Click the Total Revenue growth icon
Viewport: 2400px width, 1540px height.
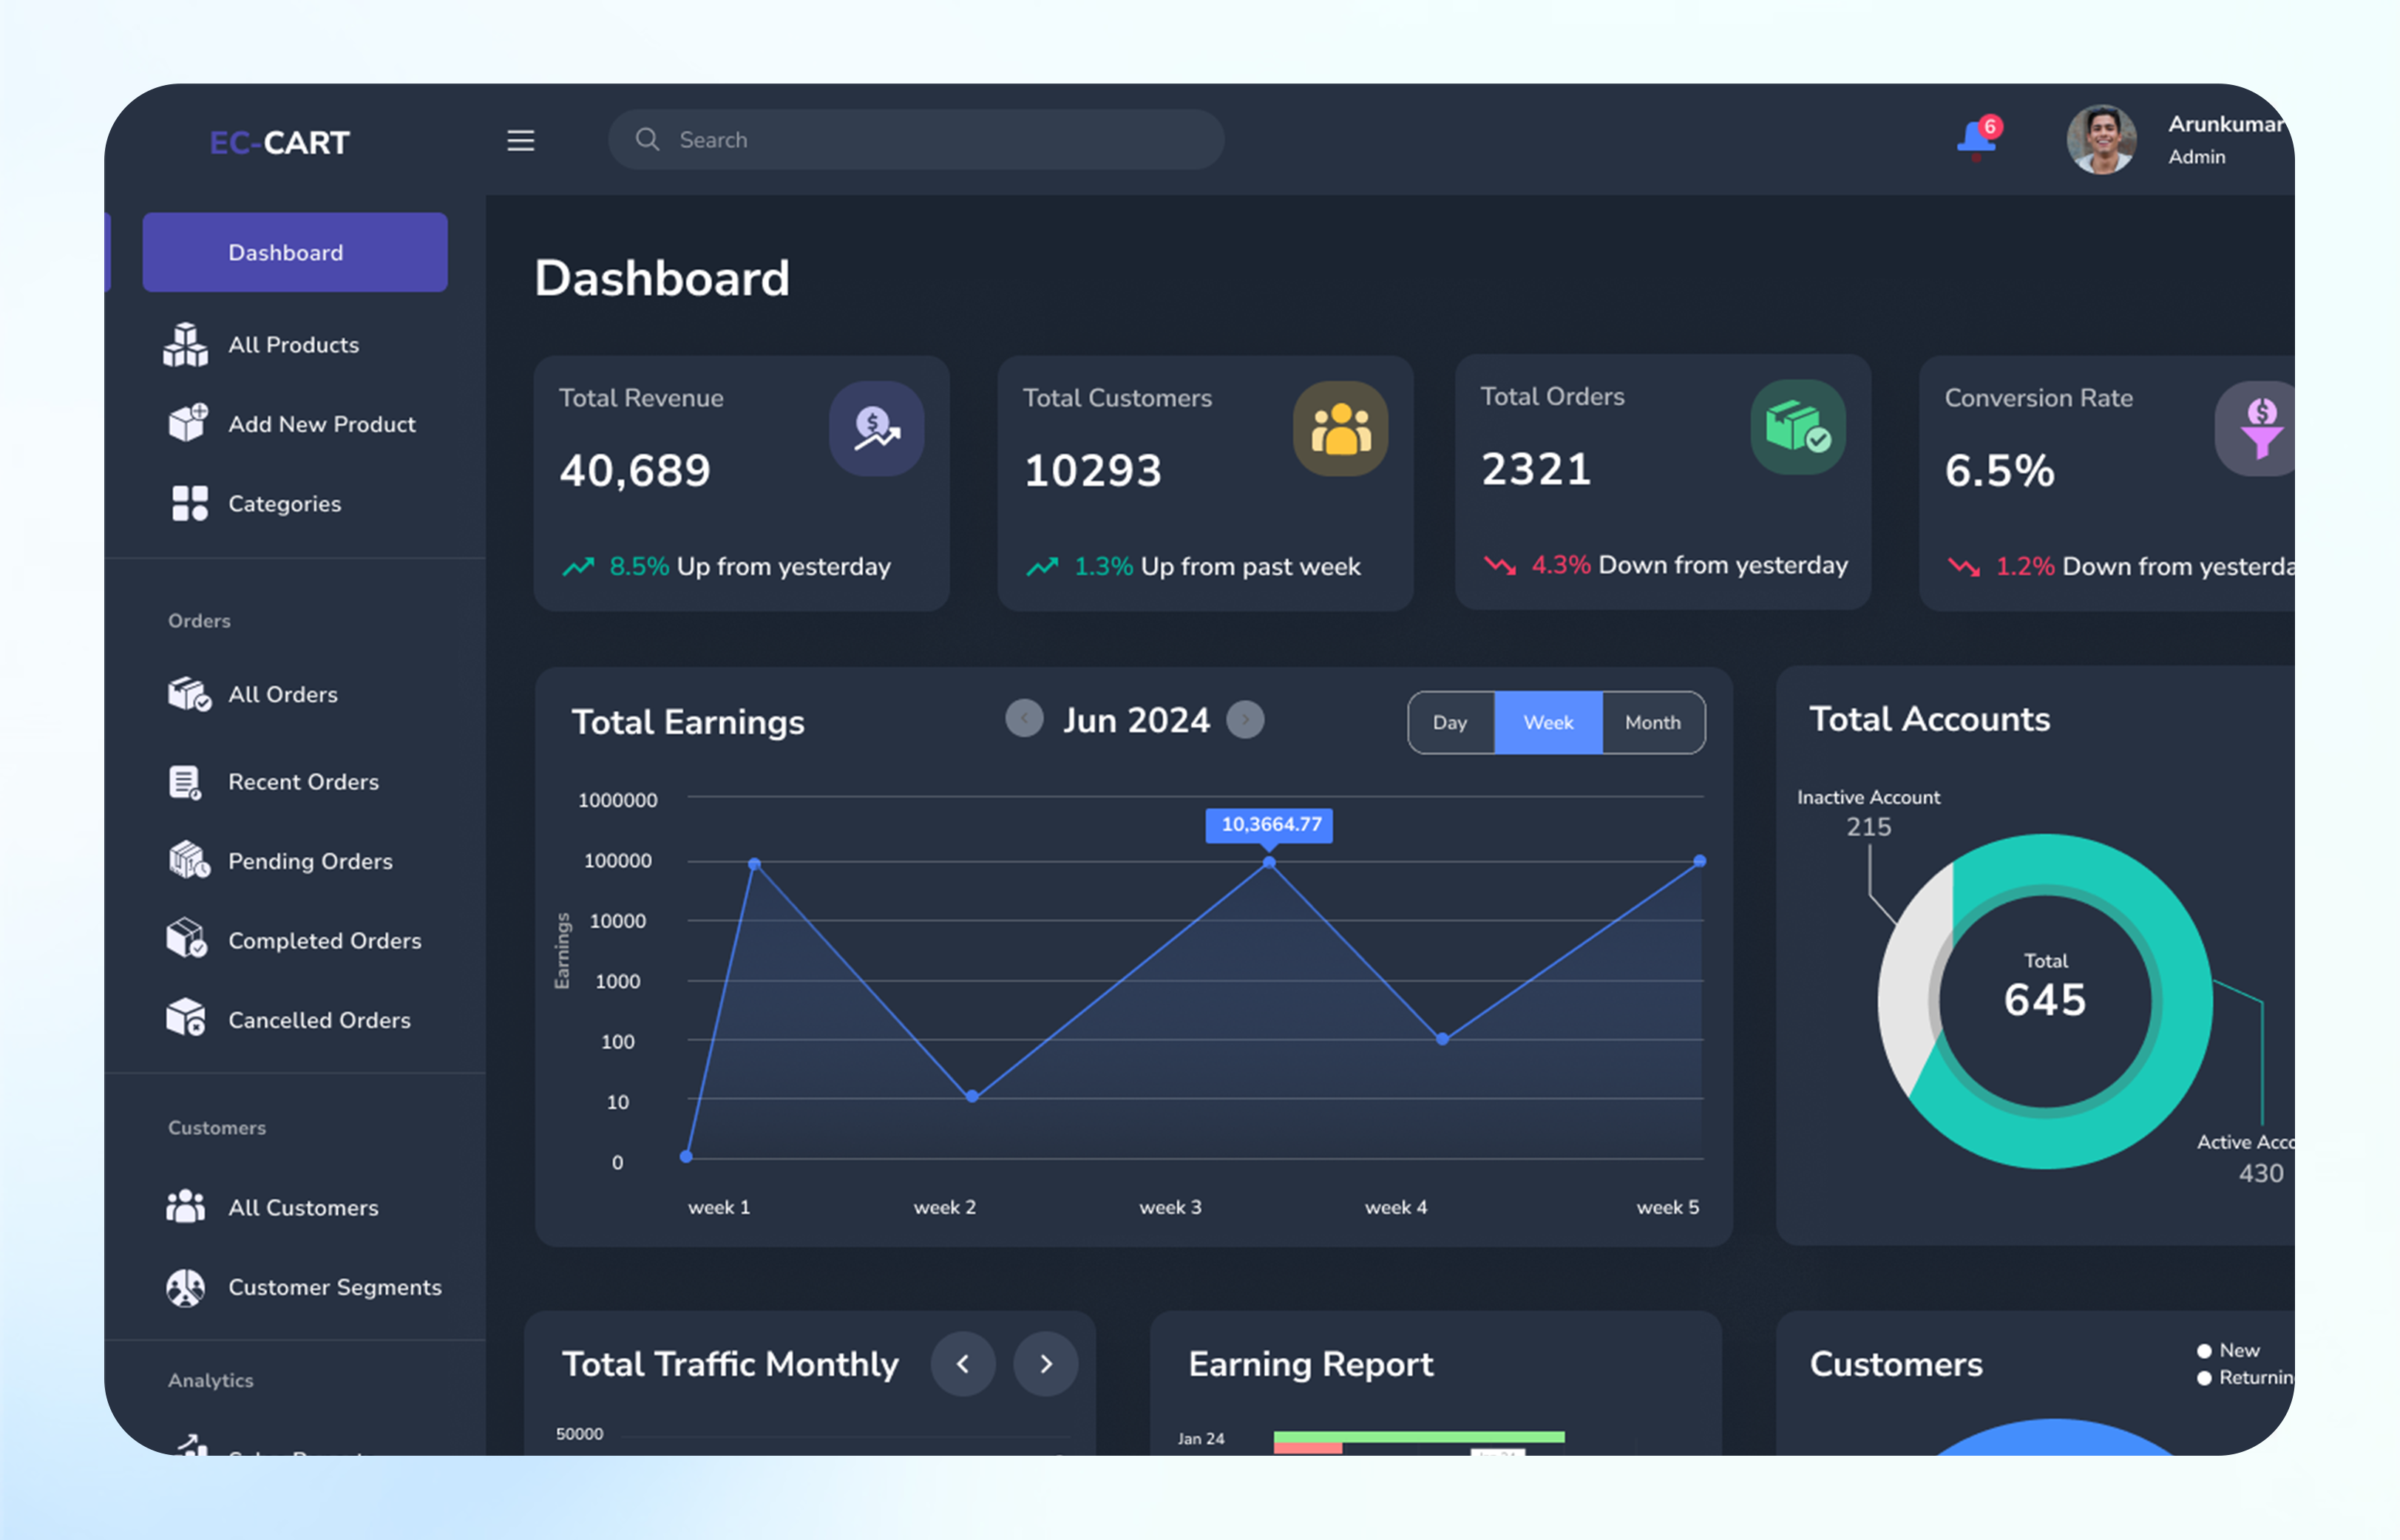pos(876,428)
